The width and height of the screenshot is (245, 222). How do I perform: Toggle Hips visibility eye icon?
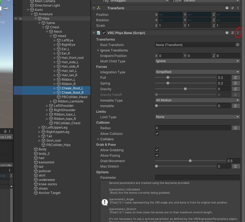16,19
